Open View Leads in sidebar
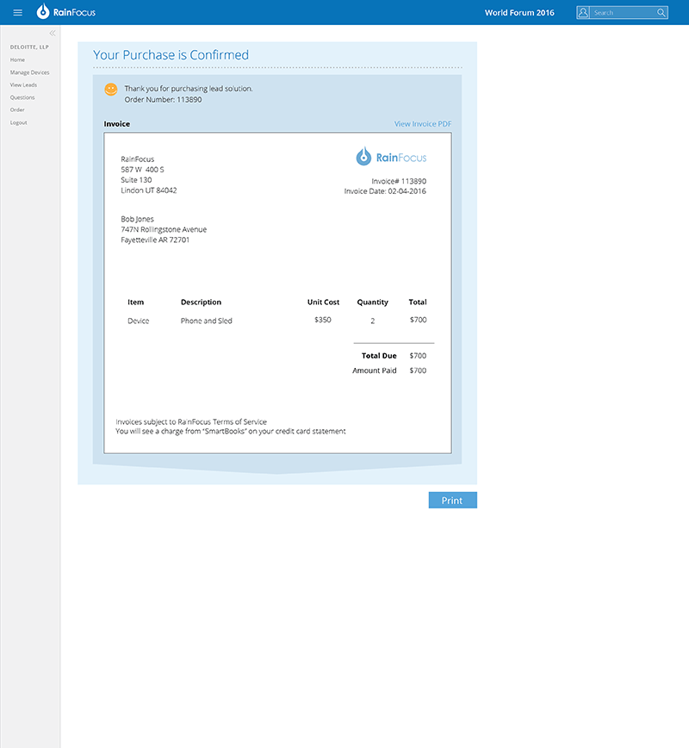 click(23, 85)
